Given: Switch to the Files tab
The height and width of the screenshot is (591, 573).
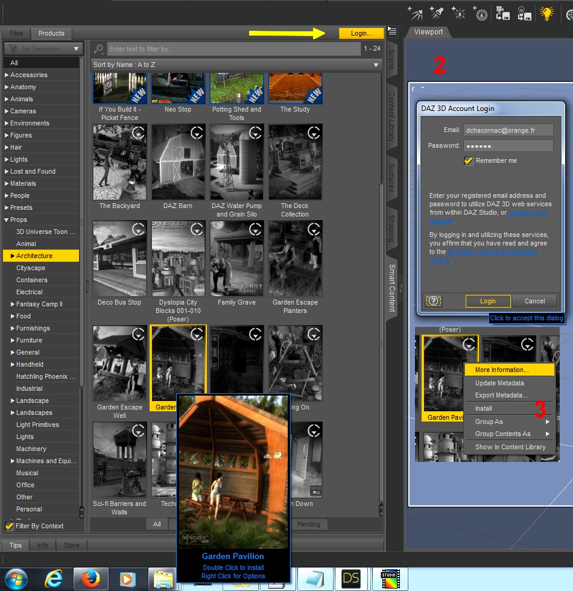Looking at the screenshot, I should click(x=16, y=33).
